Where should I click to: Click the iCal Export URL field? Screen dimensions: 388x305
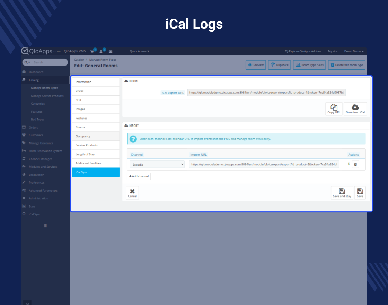266,93
